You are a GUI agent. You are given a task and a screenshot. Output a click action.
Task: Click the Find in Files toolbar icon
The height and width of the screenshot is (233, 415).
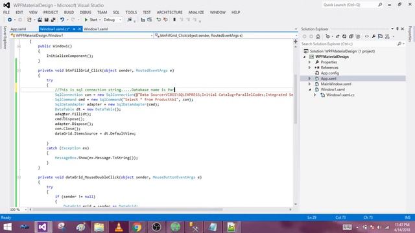click(130, 20)
